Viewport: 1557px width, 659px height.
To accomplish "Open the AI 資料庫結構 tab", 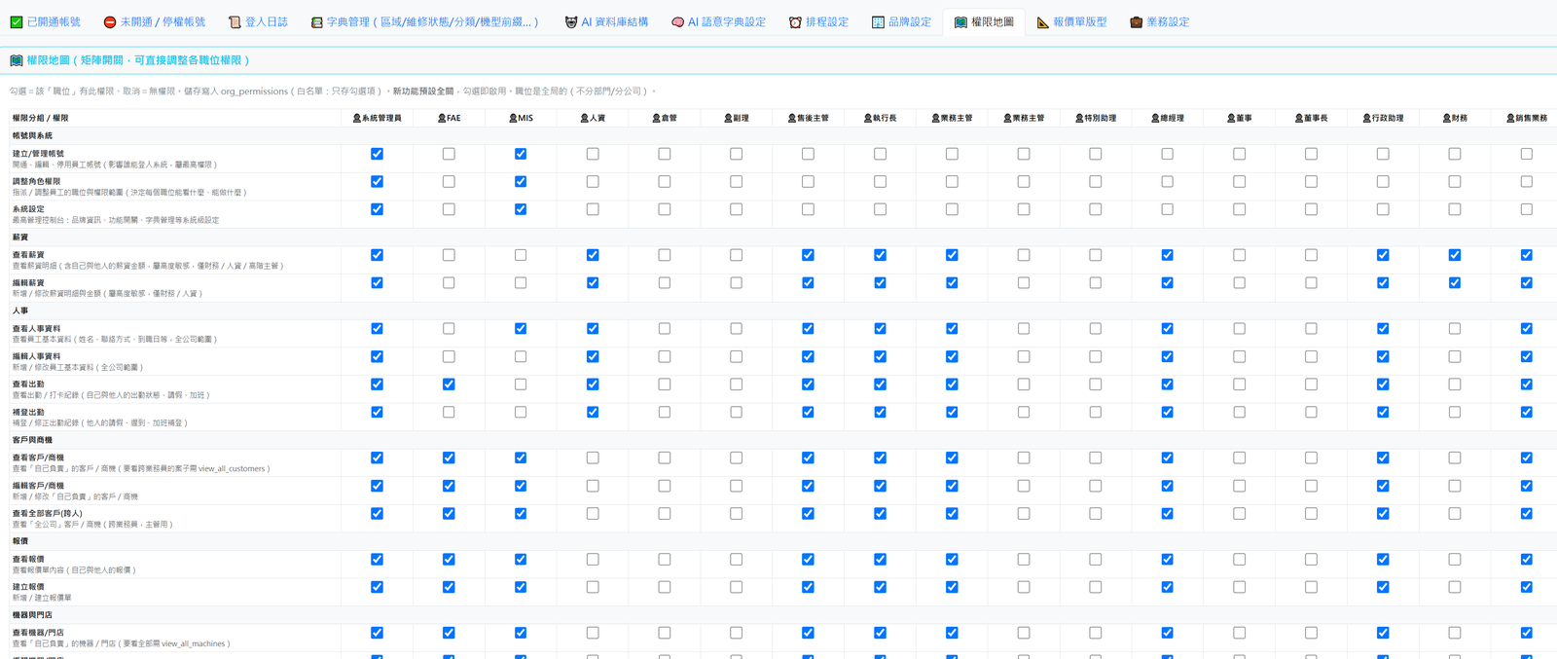I will pyautogui.click(x=606, y=21).
